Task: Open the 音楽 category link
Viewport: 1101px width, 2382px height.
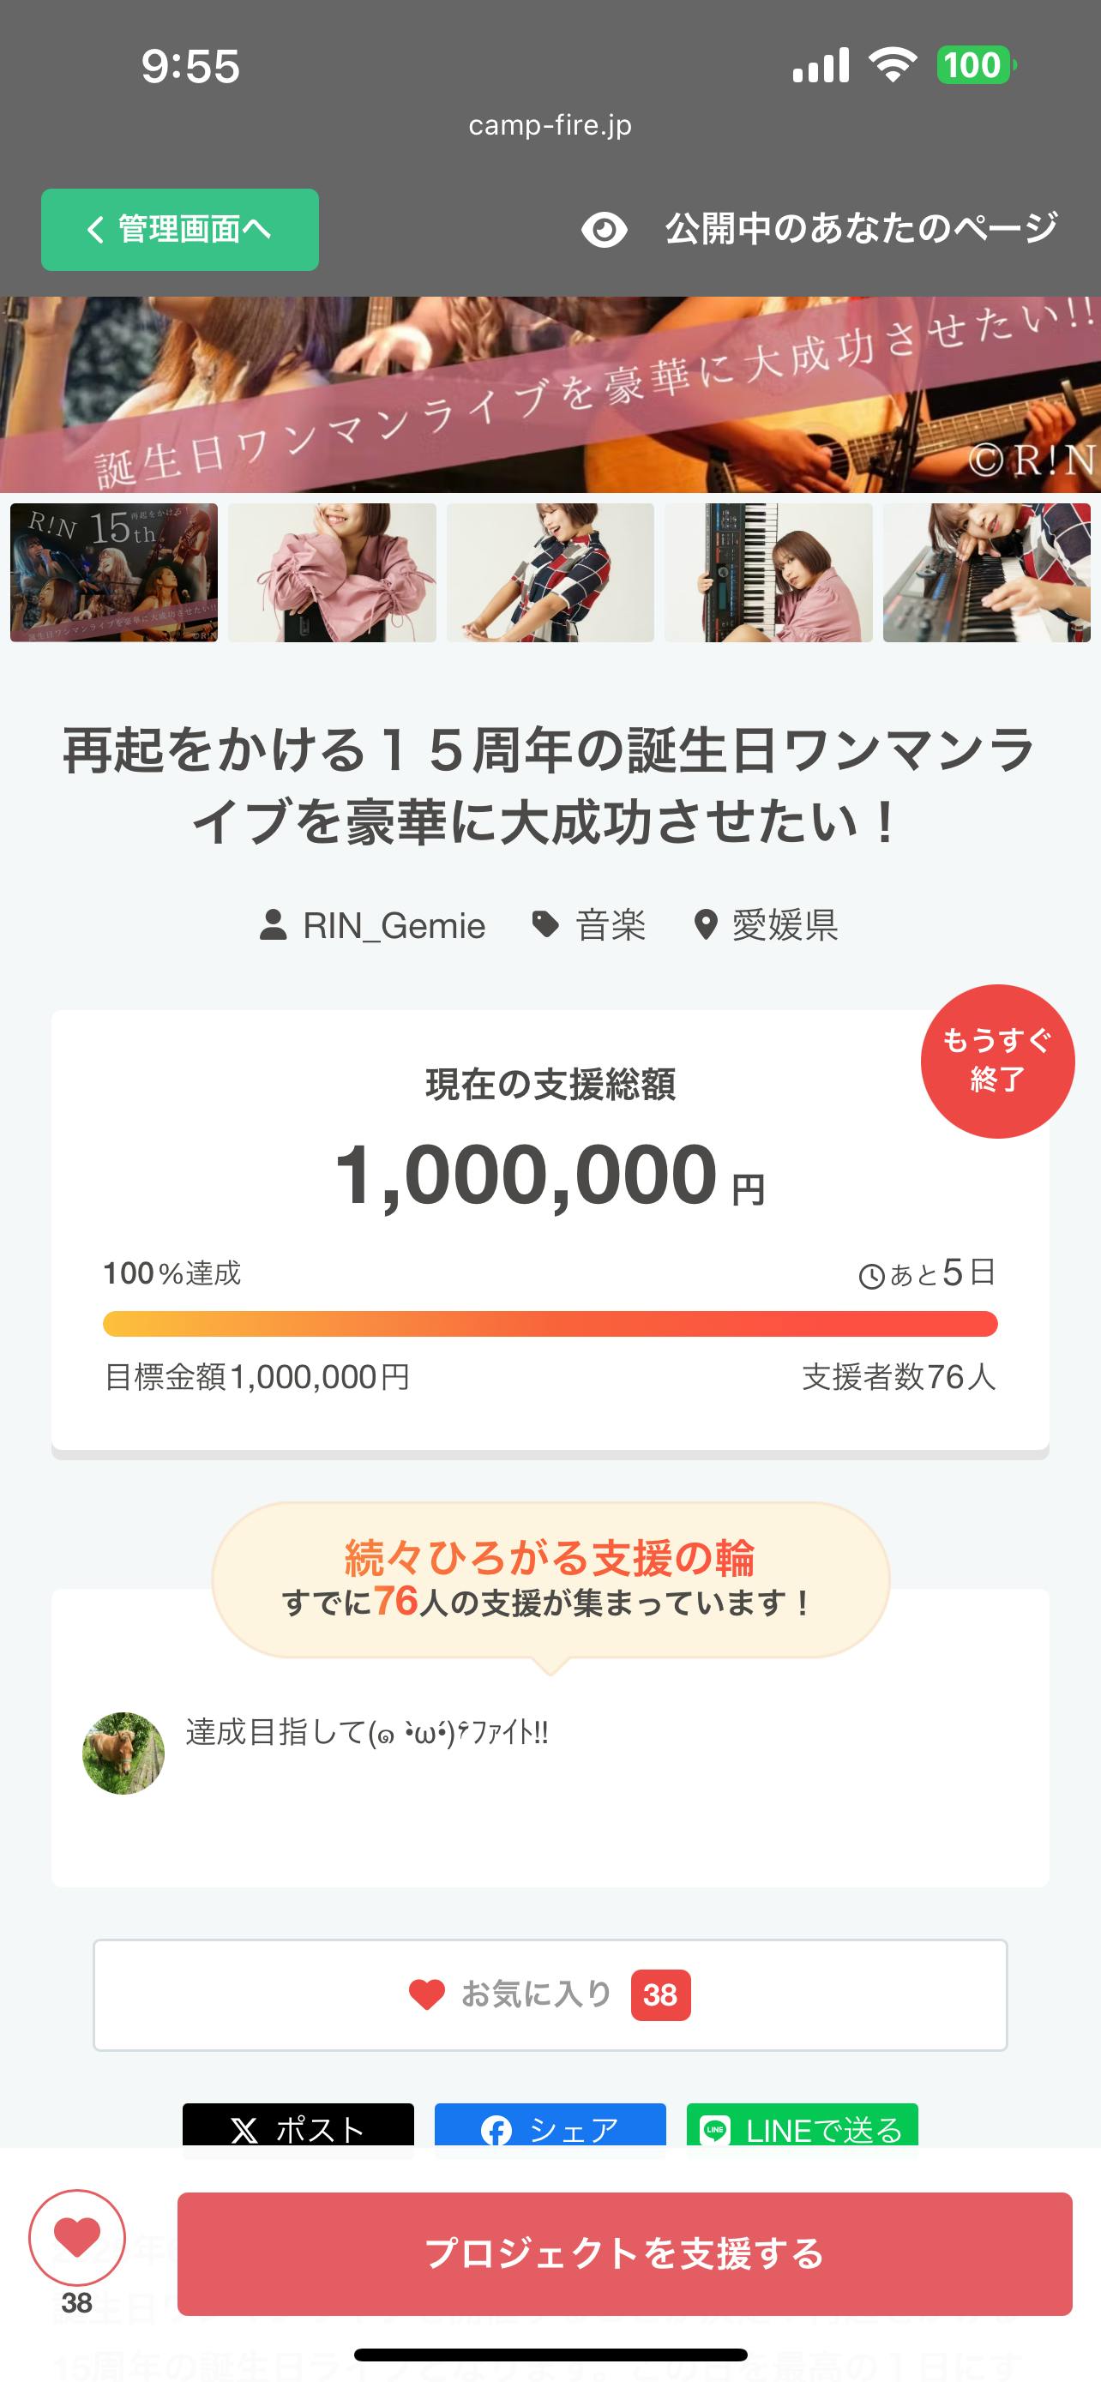Action: 611,924
